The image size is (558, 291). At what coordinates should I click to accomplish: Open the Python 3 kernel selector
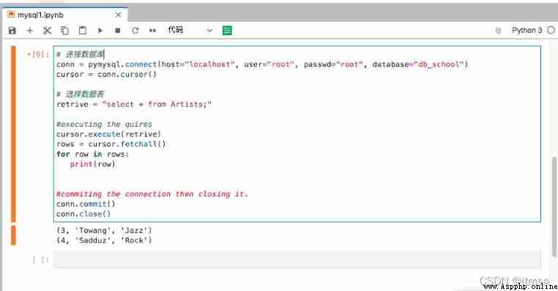[x=527, y=31]
